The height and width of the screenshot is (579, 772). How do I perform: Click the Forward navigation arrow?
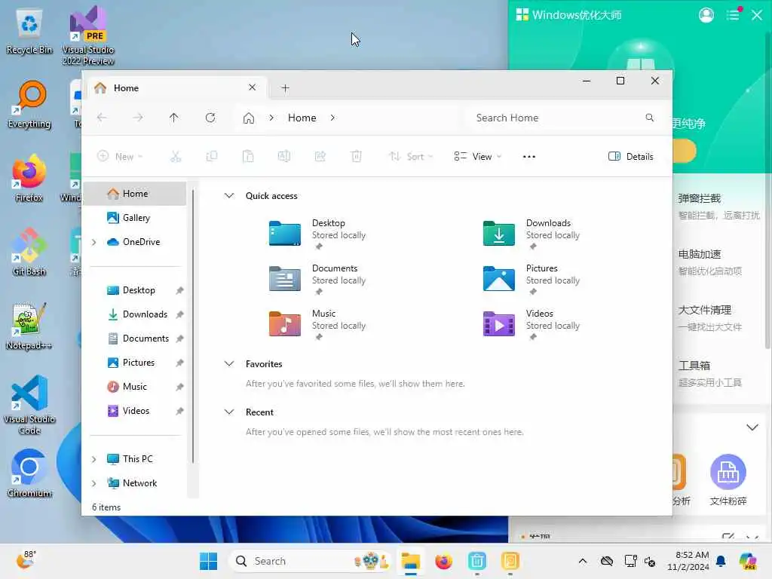tap(138, 118)
